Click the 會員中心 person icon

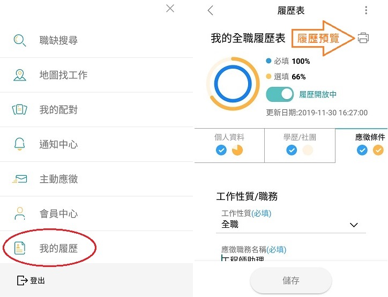point(20,213)
